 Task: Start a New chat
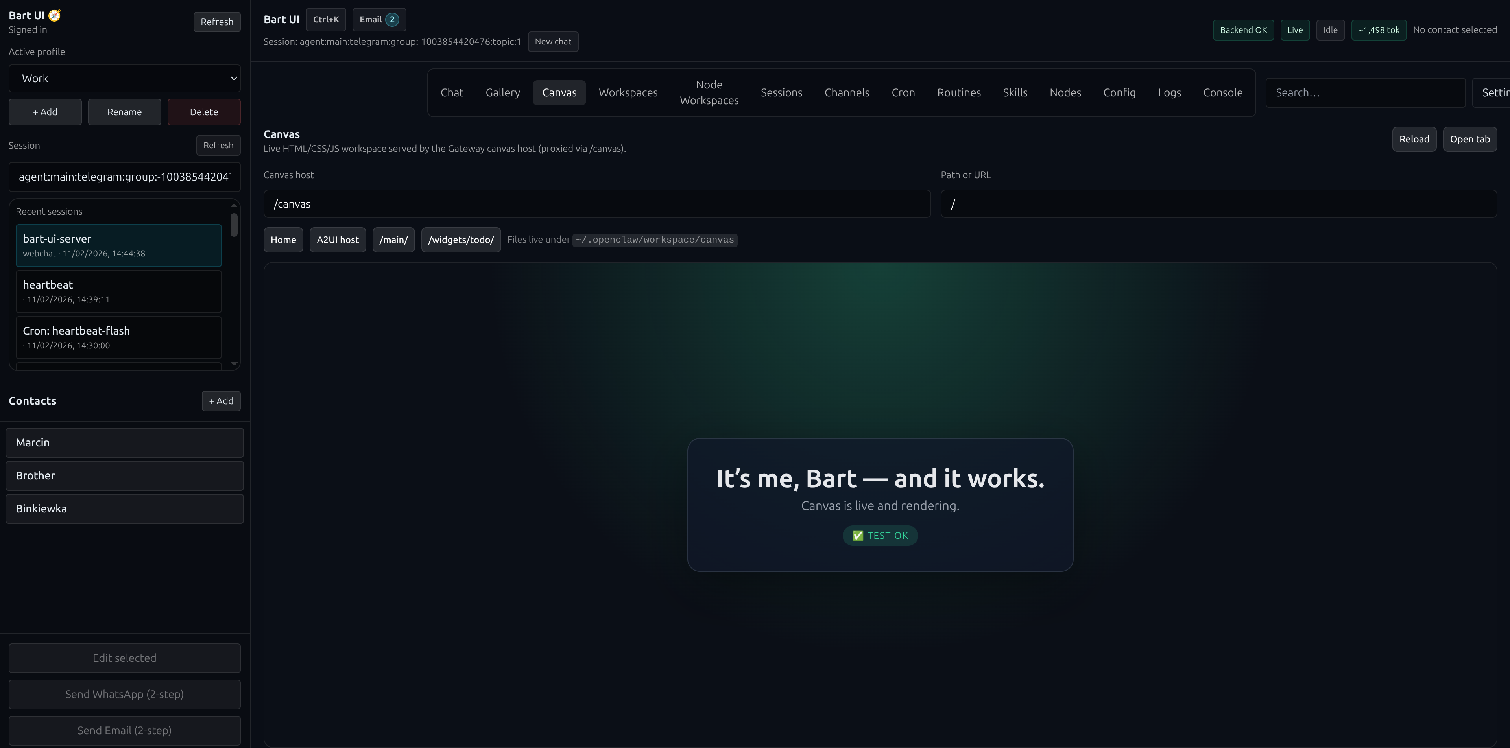click(553, 42)
